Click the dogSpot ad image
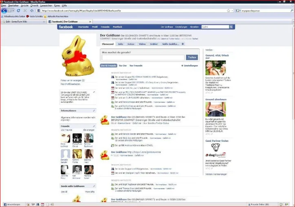This screenshot has width=295, height=207. tap(216, 150)
